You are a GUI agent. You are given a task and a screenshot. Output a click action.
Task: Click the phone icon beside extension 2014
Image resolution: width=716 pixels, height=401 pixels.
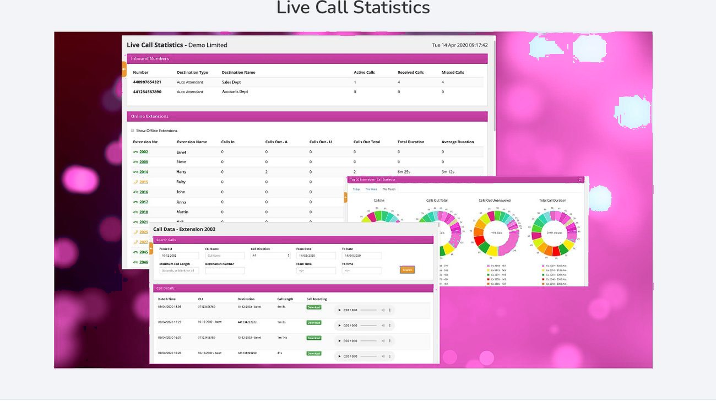click(x=135, y=172)
